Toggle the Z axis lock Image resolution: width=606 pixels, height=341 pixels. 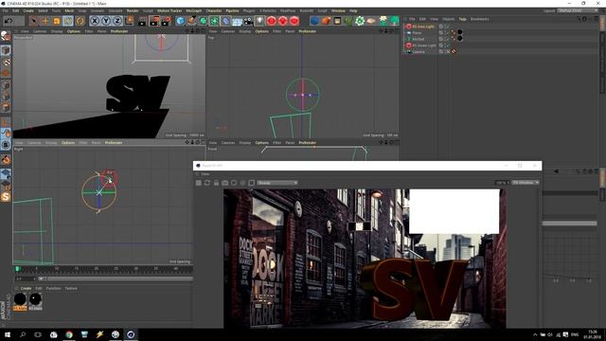coord(117,21)
